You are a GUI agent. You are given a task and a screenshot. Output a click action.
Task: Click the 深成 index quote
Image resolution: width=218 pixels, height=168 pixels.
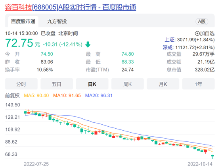(189, 48)
